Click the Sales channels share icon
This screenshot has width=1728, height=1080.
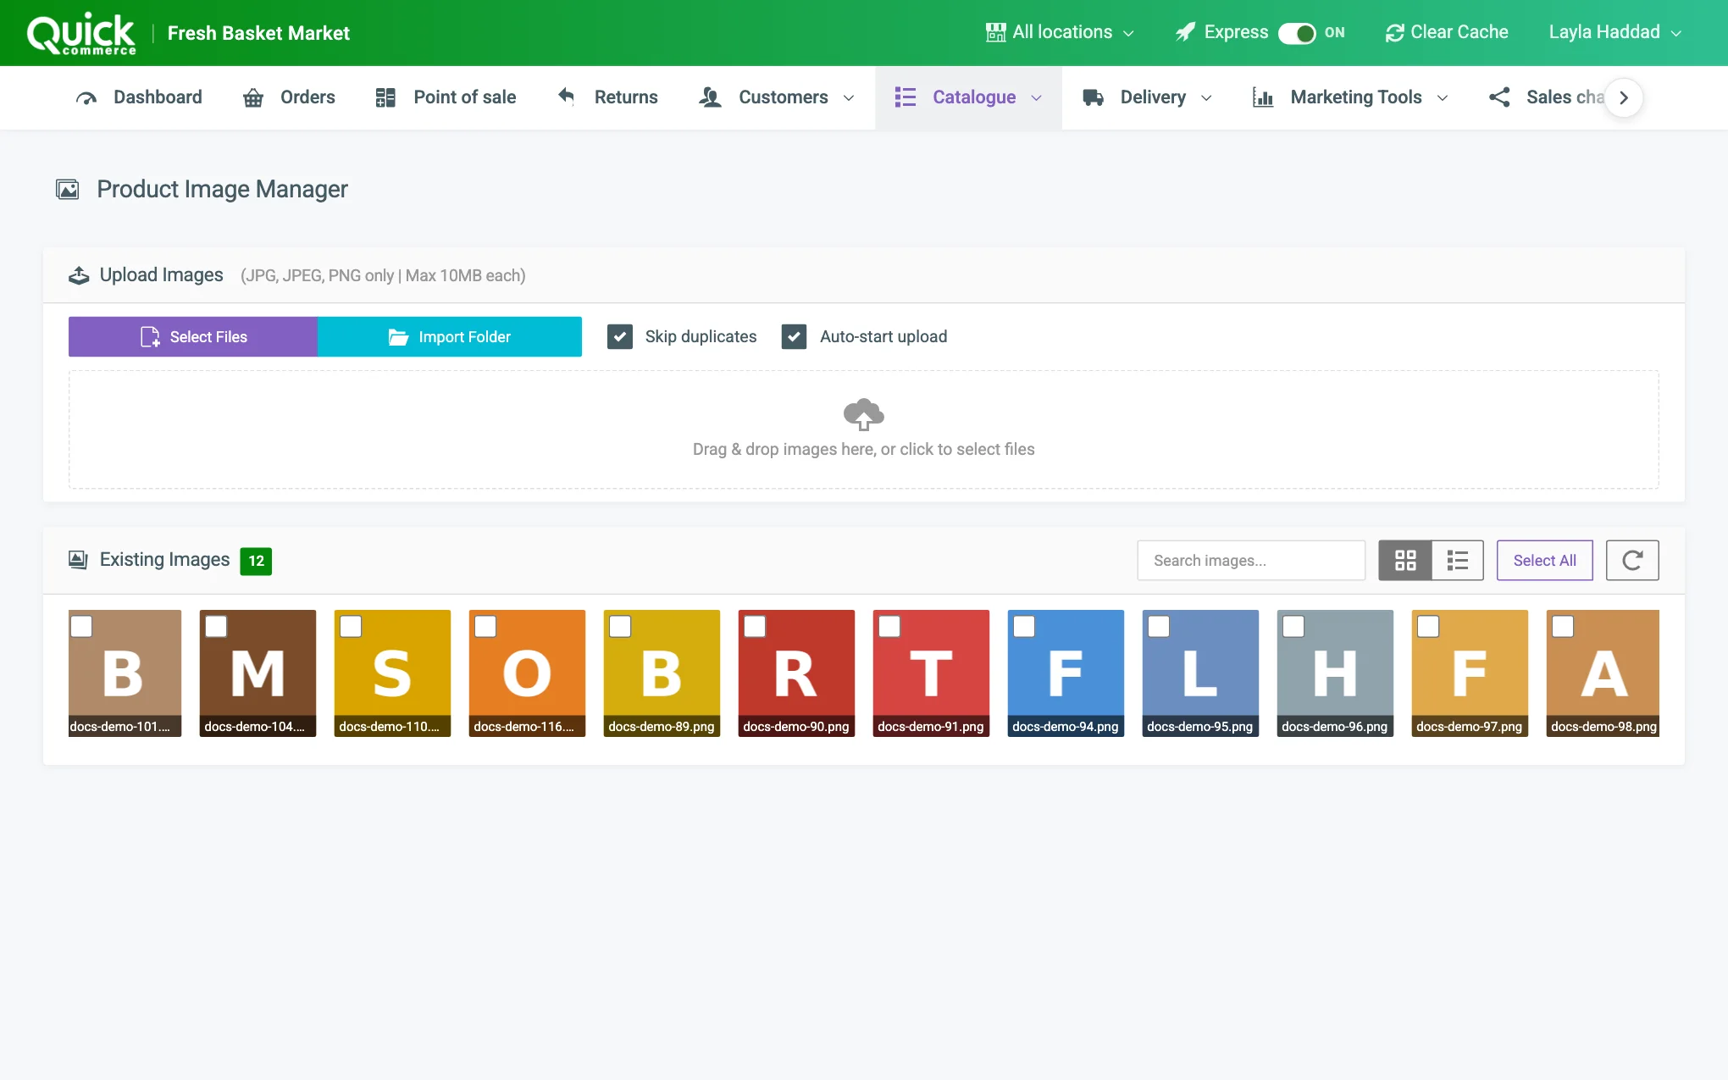click(1499, 97)
